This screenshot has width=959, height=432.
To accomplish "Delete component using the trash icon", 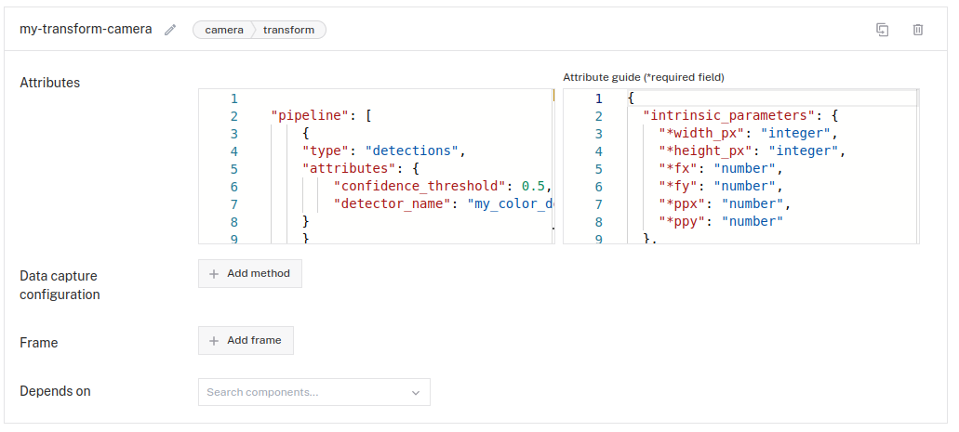I will tap(918, 30).
